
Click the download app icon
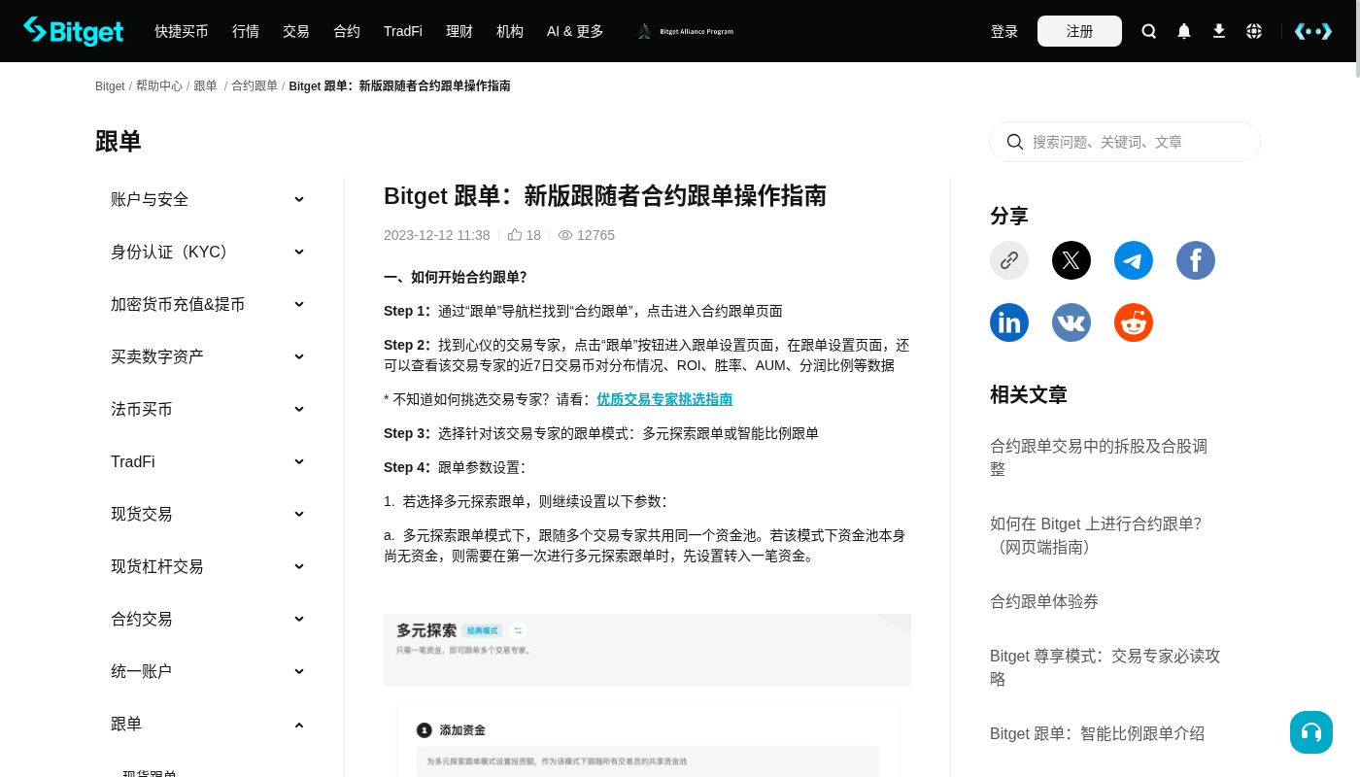[x=1219, y=31]
